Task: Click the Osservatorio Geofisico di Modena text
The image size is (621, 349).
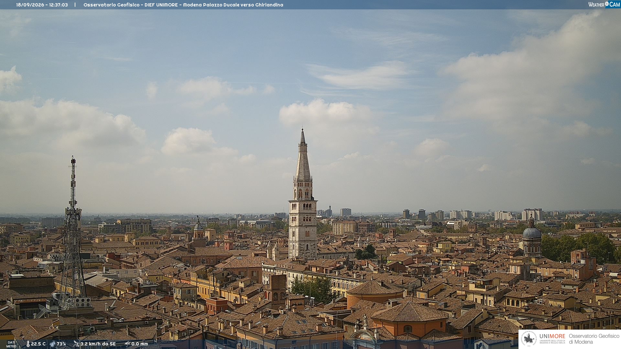Action: coord(594,339)
